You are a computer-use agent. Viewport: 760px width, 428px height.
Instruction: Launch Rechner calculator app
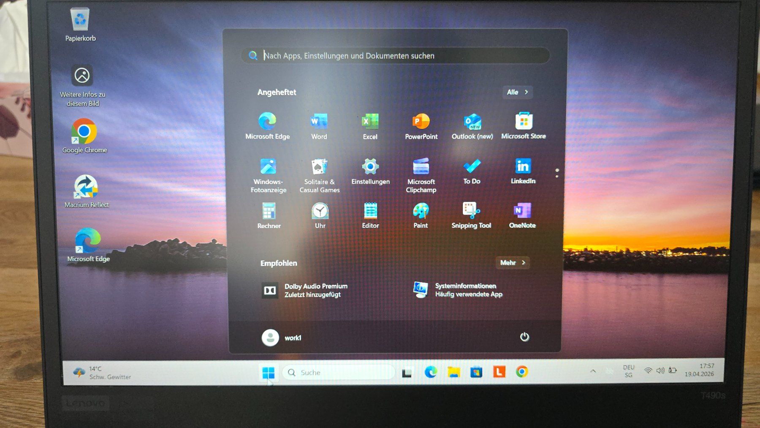pos(269,215)
